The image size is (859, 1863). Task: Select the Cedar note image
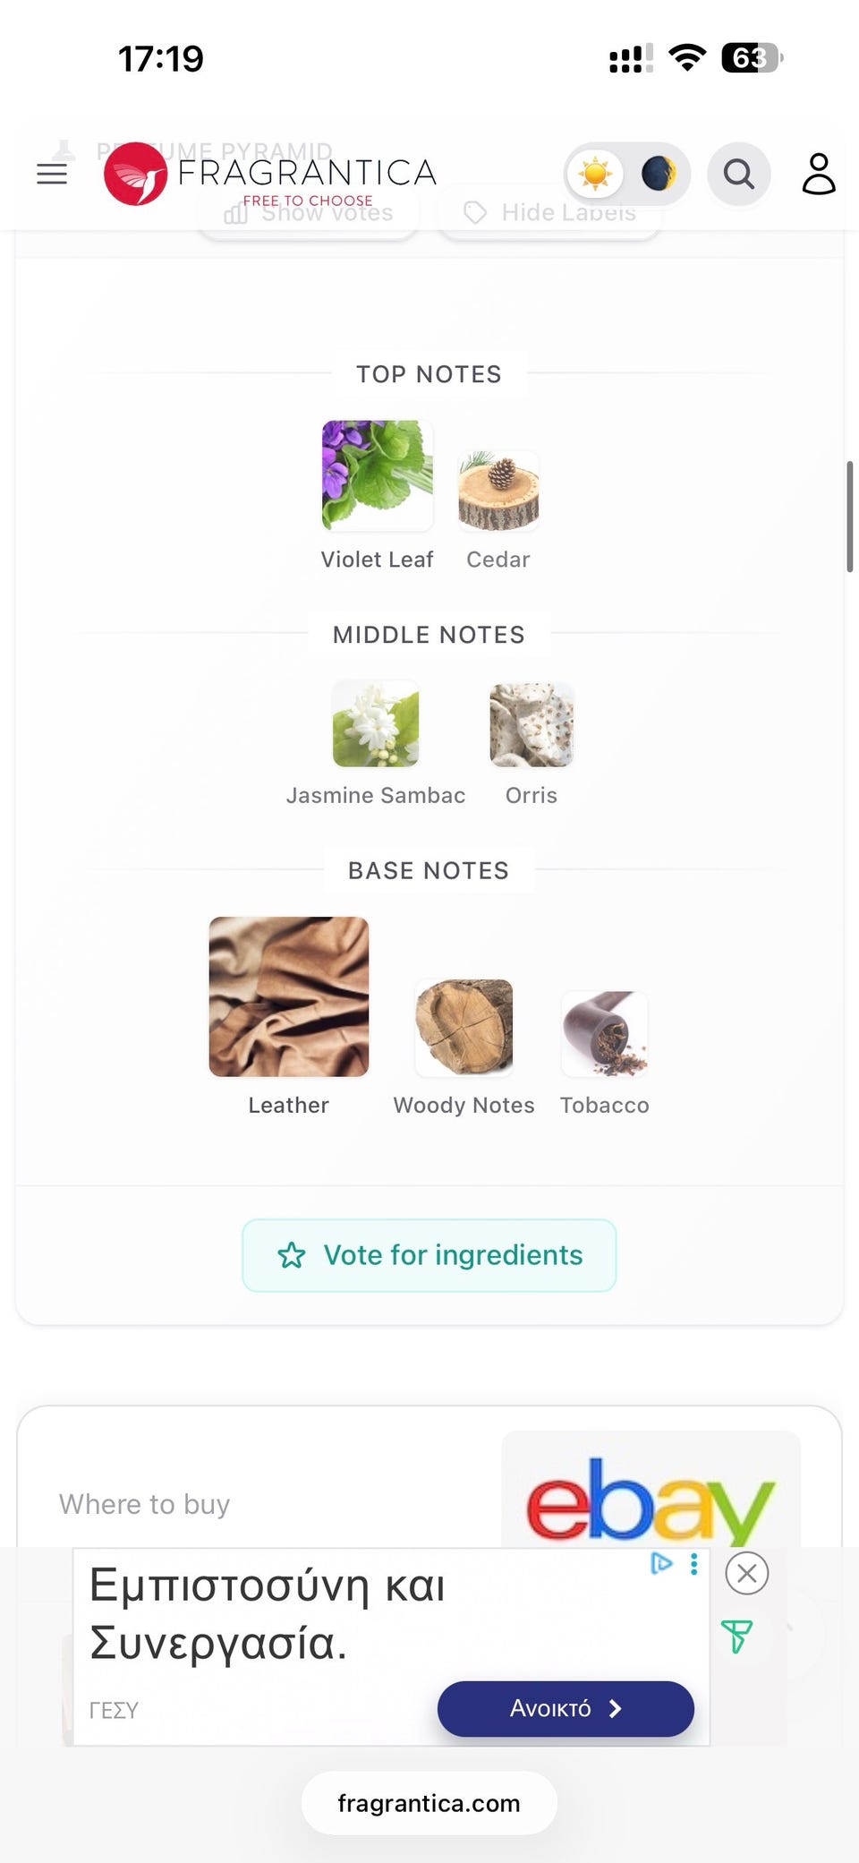pyautogui.click(x=498, y=491)
